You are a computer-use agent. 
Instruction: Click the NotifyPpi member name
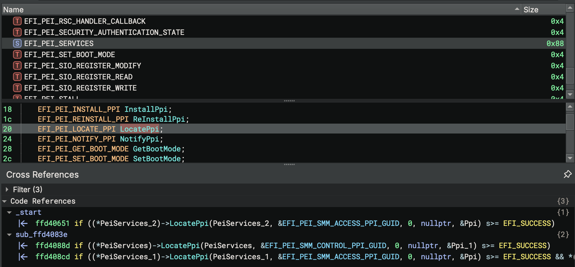point(139,139)
